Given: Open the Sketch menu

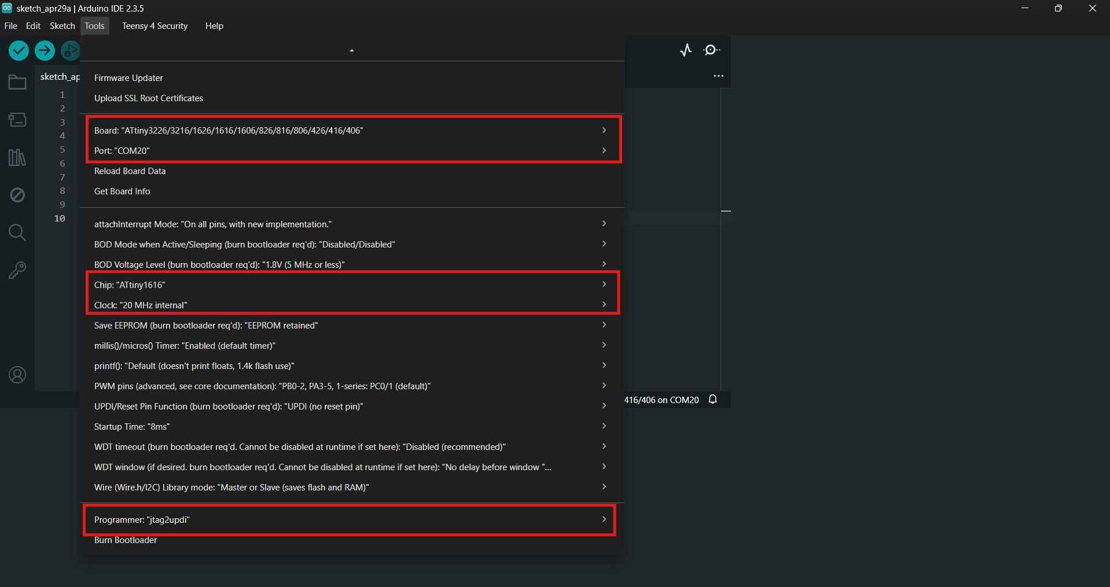Looking at the screenshot, I should [63, 26].
